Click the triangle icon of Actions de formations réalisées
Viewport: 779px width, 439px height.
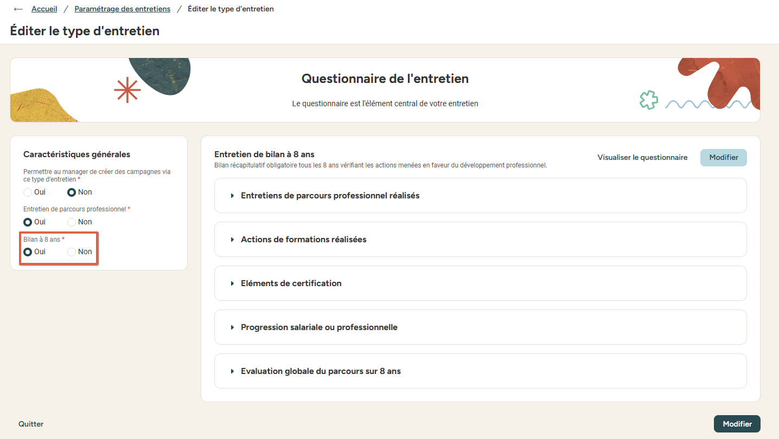click(x=232, y=240)
